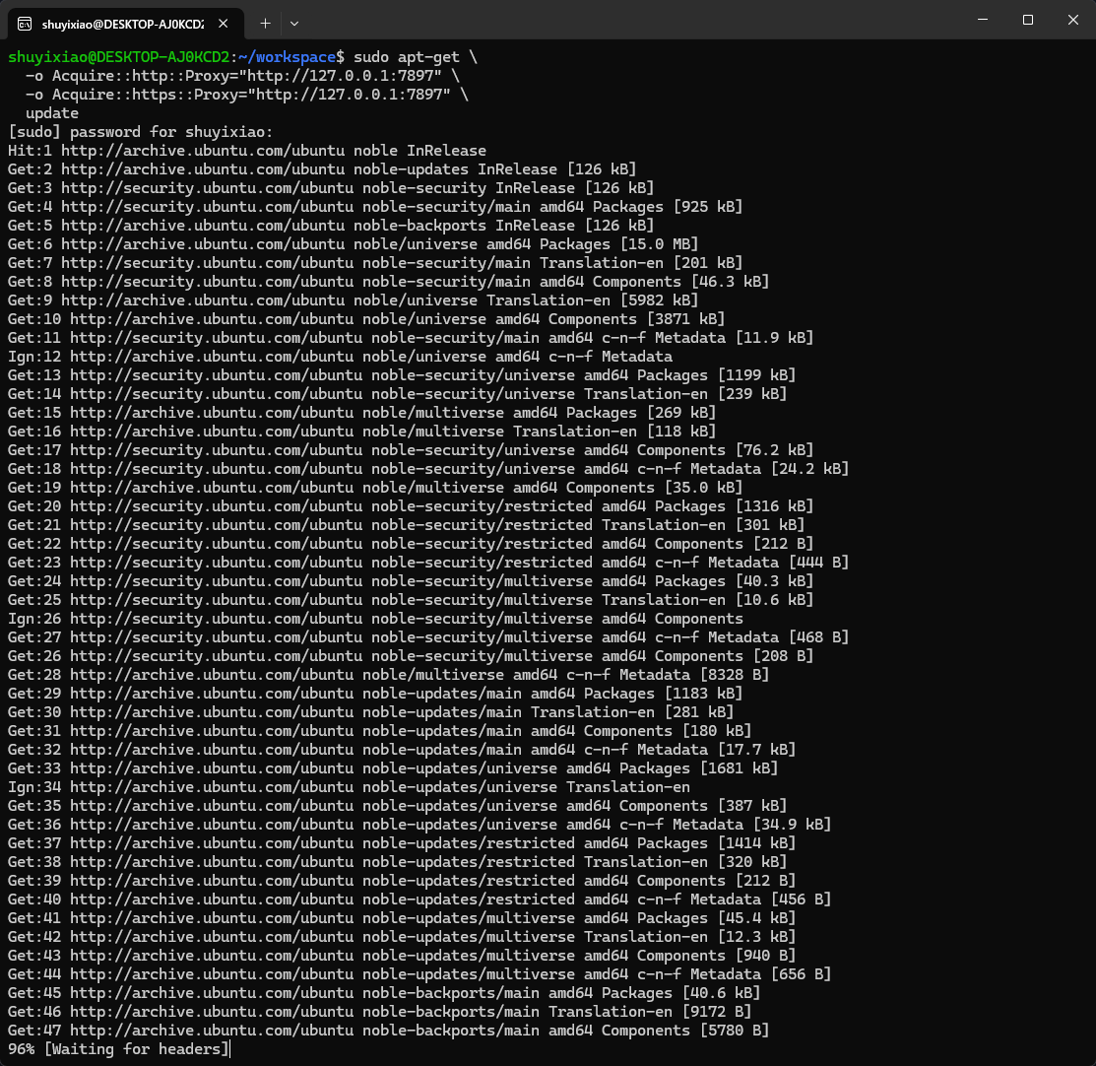This screenshot has height=1066, width=1096.
Task: Expand the new tab profile dropdown
Action: click(x=294, y=23)
